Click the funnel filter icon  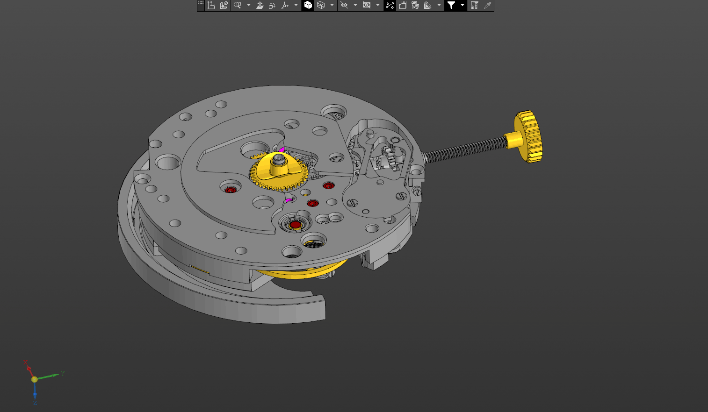[451, 5]
